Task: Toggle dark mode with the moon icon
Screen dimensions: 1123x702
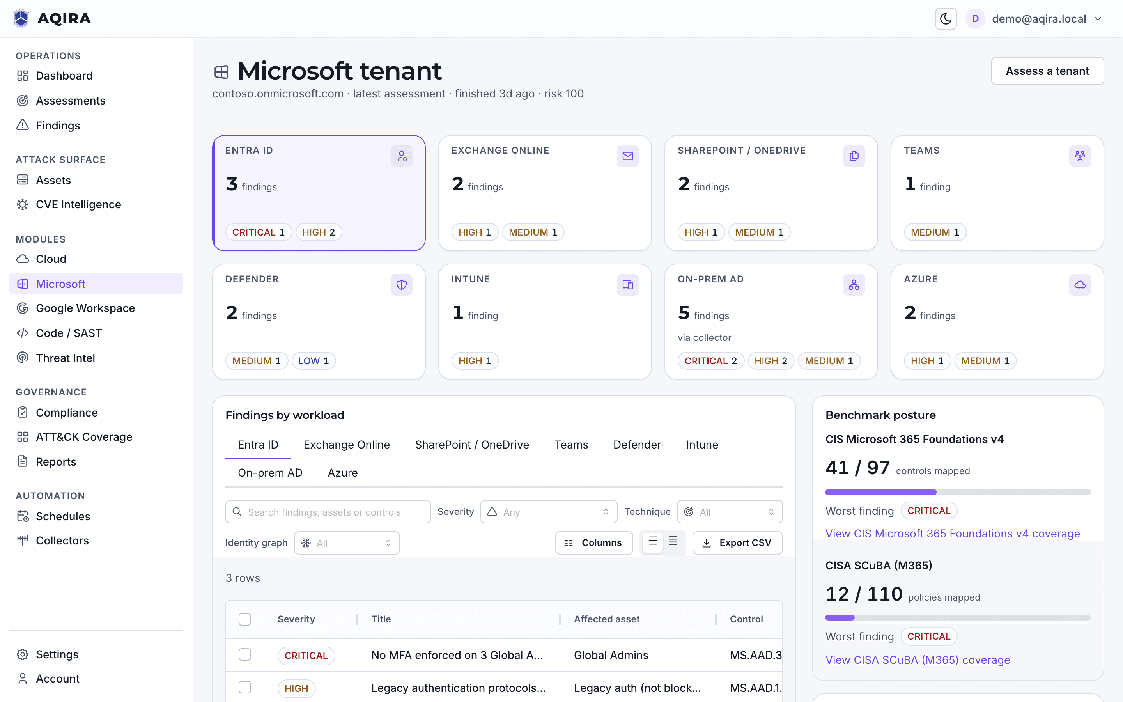Action: click(x=945, y=19)
